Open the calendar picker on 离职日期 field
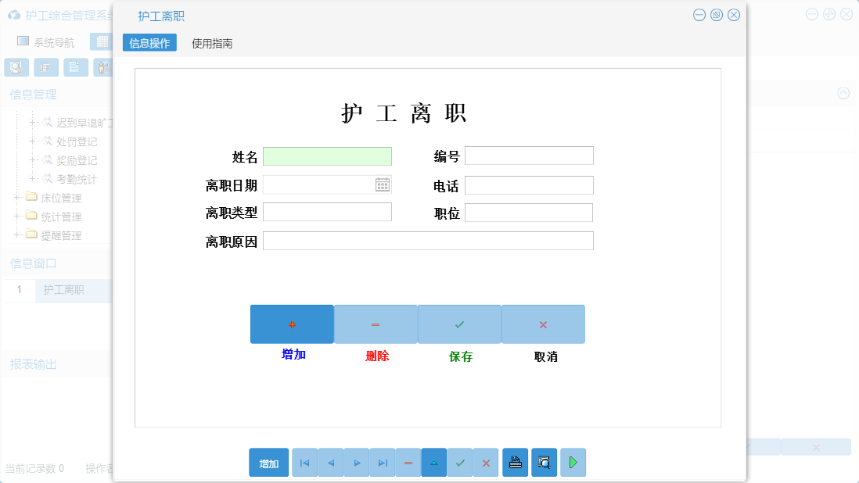The image size is (859, 483). tap(382, 184)
